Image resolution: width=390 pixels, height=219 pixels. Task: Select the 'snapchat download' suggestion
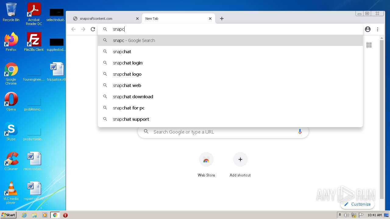click(x=230, y=97)
